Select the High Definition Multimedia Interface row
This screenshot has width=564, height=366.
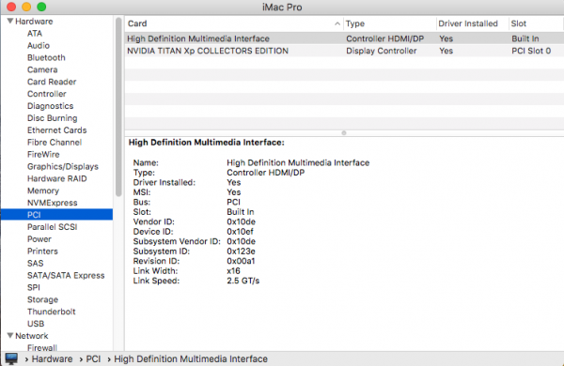point(344,38)
